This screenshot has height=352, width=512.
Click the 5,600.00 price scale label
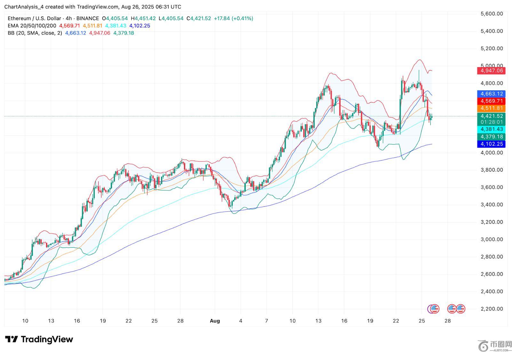click(x=492, y=14)
